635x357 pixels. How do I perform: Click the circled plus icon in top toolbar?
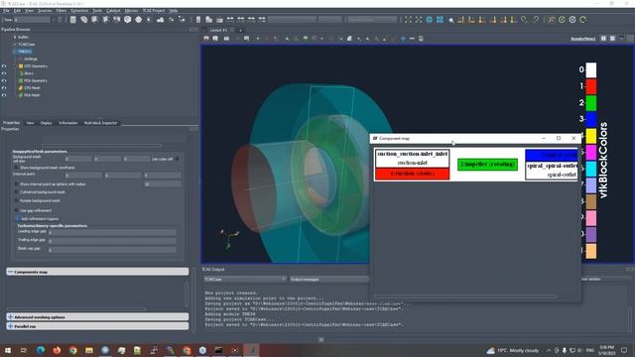pos(562,20)
